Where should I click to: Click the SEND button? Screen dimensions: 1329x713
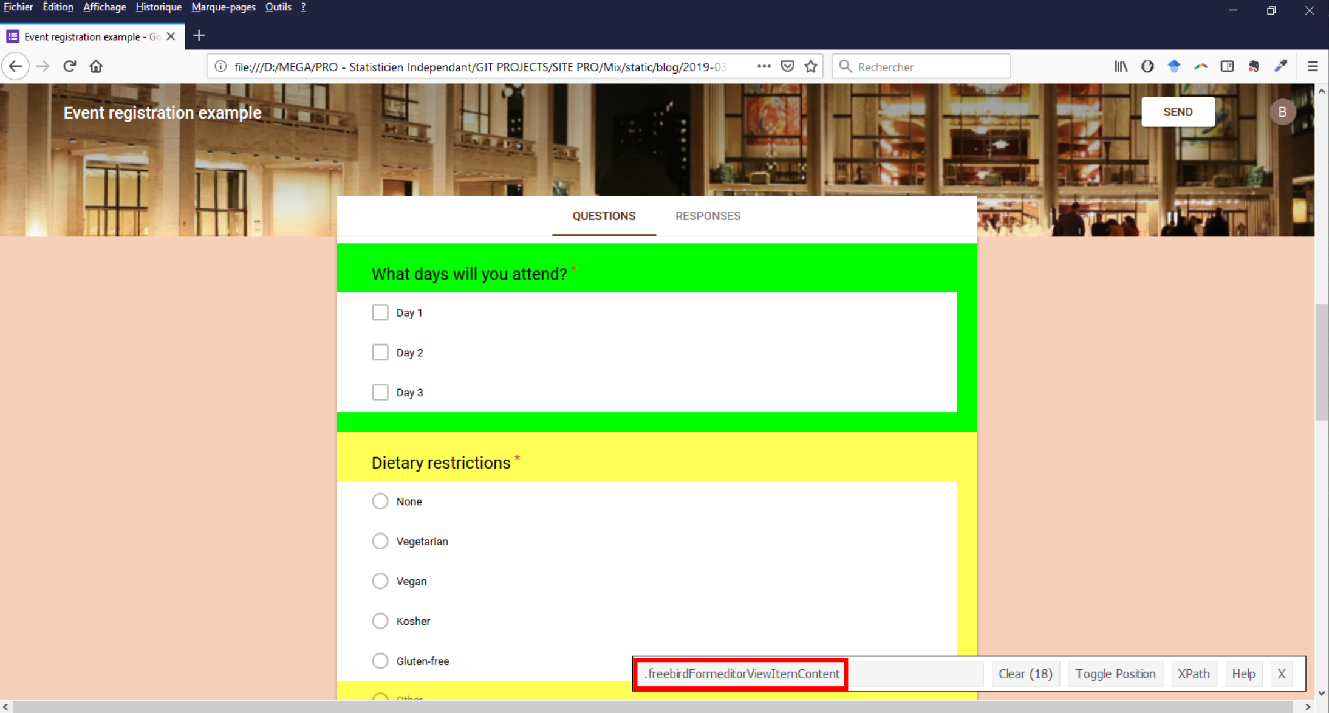1177,112
